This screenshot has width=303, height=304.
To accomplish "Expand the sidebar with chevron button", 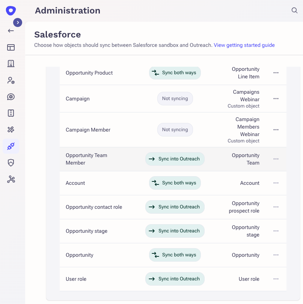I will [18, 22].
